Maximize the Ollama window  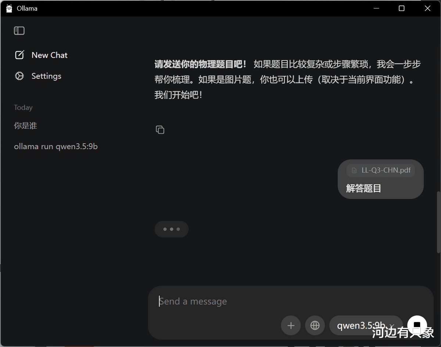point(402,8)
